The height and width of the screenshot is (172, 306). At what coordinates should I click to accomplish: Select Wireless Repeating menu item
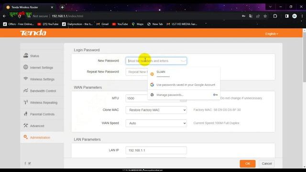coord(42,103)
